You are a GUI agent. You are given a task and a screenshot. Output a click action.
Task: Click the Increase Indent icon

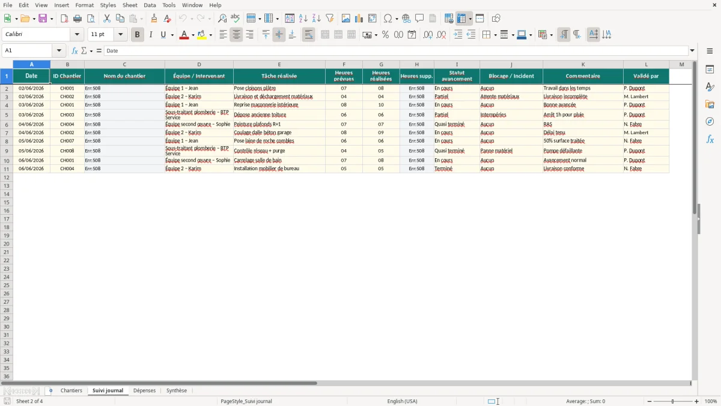(x=458, y=35)
